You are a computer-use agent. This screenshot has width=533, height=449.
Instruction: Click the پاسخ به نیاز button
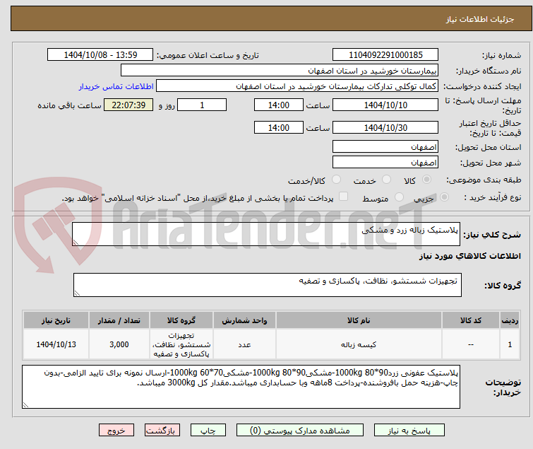[409, 431]
